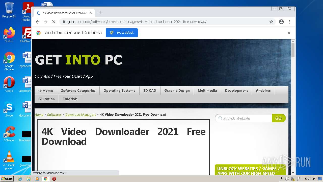Image resolution: width=323 pixels, height=182 pixels.
Task: Follow the Softwares breadcrumb link
Action: coord(54,115)
